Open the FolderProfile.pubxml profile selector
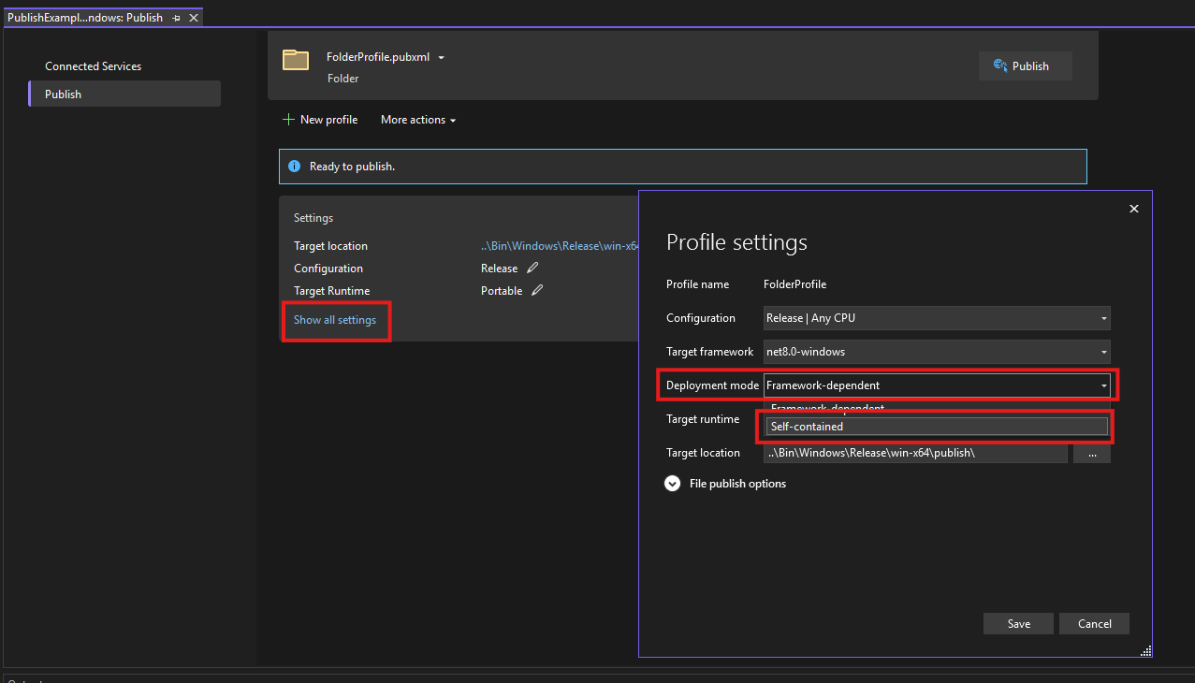Viewport: 1195px width, 683px height. 386,57
